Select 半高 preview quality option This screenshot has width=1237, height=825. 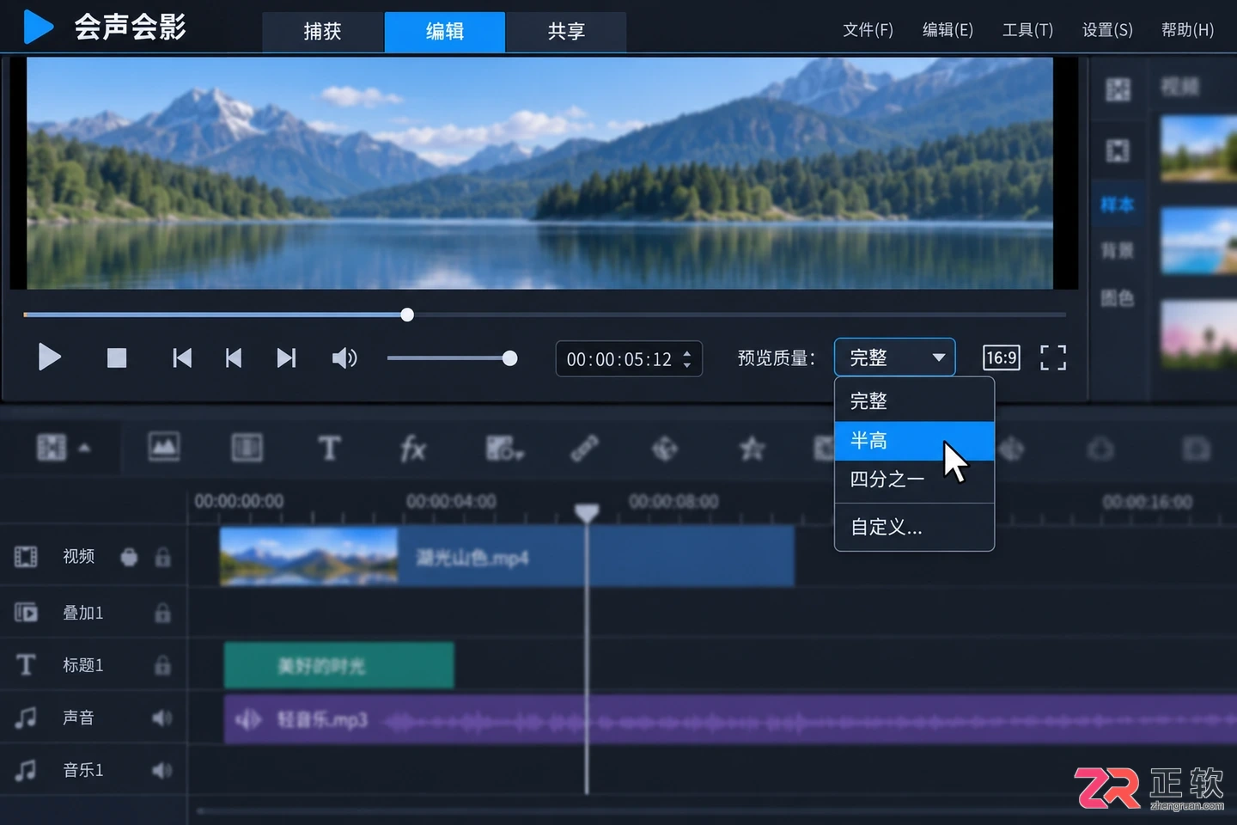click(x=914, y=441)
